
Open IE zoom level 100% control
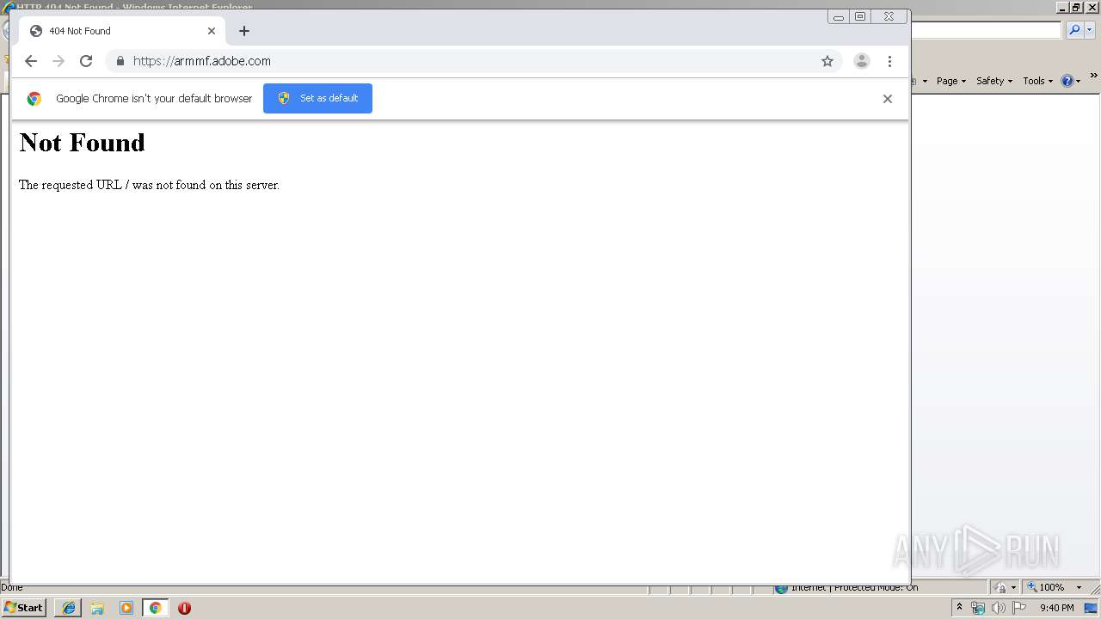(1046, 587)
